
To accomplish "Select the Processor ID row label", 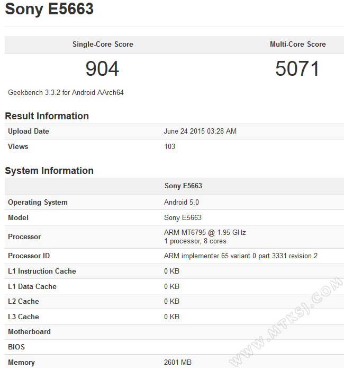I will click(x=29, y=256).
